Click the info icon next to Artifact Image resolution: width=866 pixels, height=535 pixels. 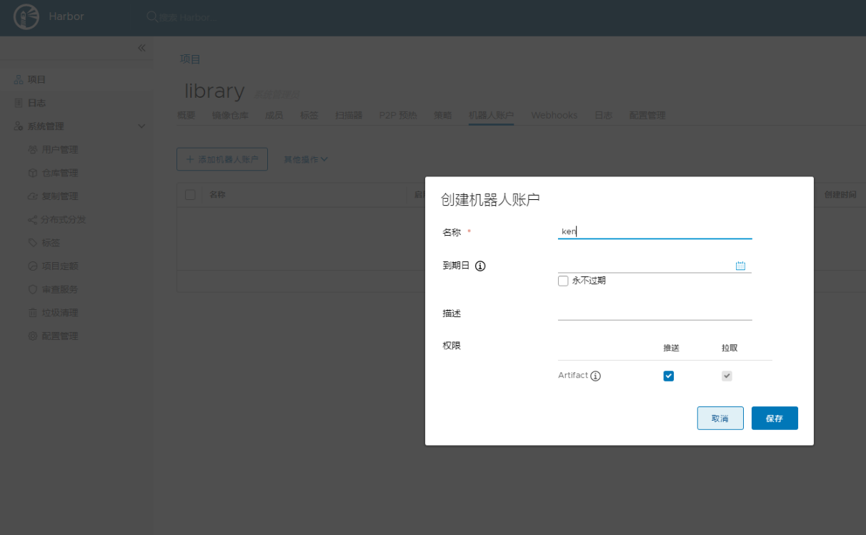[597, 376]
